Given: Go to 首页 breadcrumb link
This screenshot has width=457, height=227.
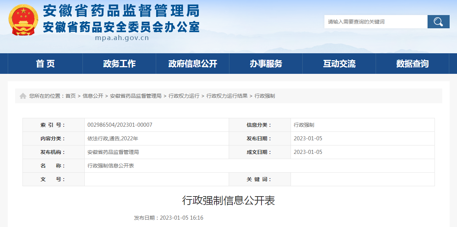Looking at the screenshot, I should click(71, 96).
